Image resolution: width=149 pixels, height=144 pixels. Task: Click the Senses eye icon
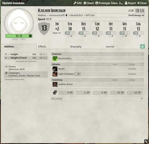6,67
